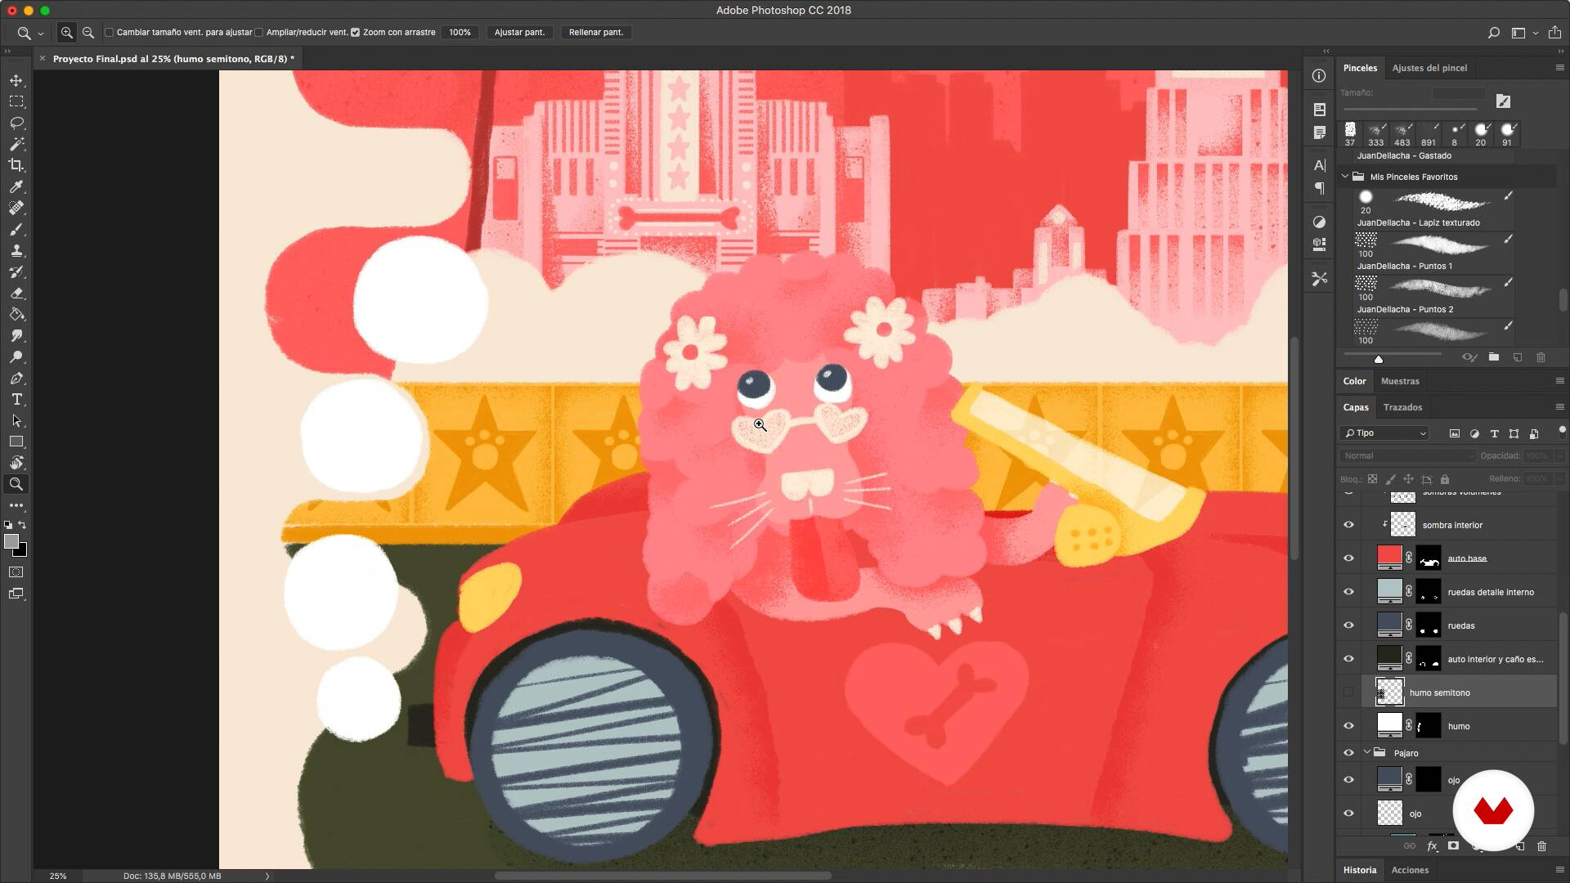The height and width of the screenshot is (883, 1570).
Task: Click the foreground color swatch
Action: tap(11, 541)
